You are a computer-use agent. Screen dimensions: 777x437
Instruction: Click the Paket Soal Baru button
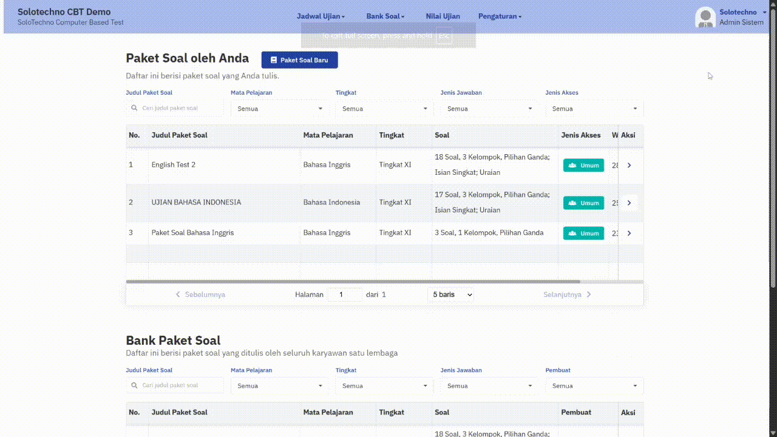point(299,60)
